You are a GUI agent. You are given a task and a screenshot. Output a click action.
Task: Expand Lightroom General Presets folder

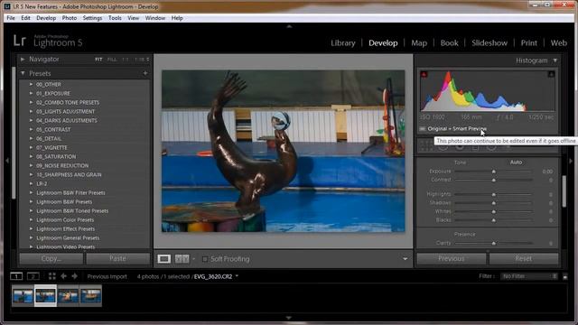point(32,237)
